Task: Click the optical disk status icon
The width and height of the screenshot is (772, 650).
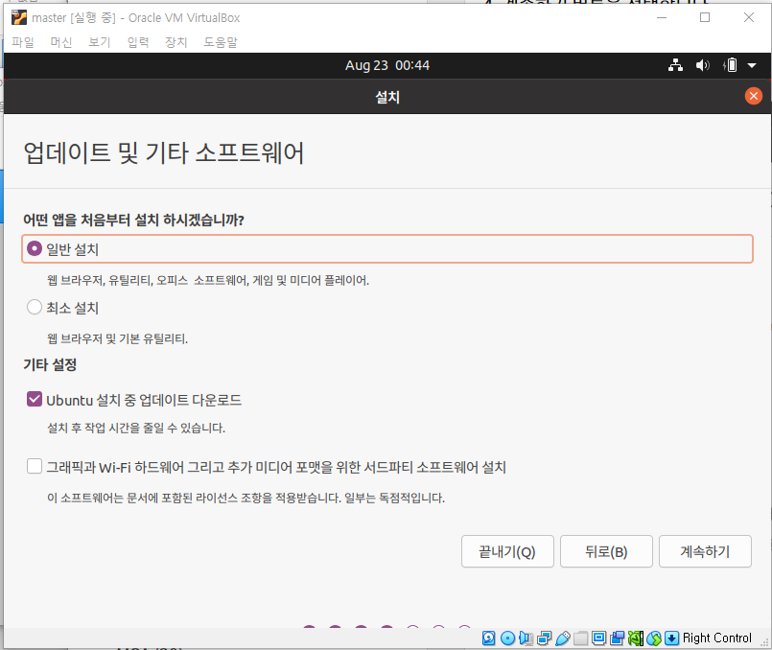Action: pos(507,638)
